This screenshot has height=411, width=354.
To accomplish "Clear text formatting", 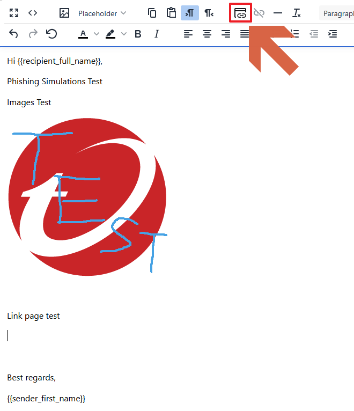I will [x=297, y=13].
